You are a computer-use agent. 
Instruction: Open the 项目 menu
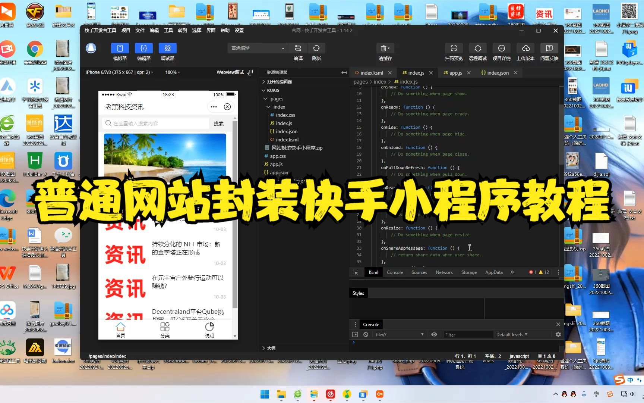(126, 31)
